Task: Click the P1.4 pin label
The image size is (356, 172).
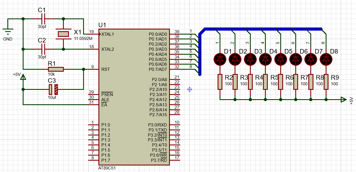Action: click(106, 145)
